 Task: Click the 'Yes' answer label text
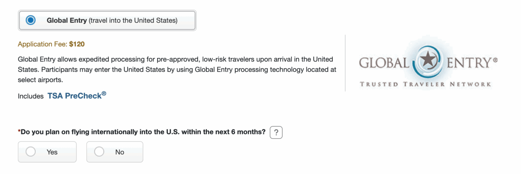(x=52, y=152)
